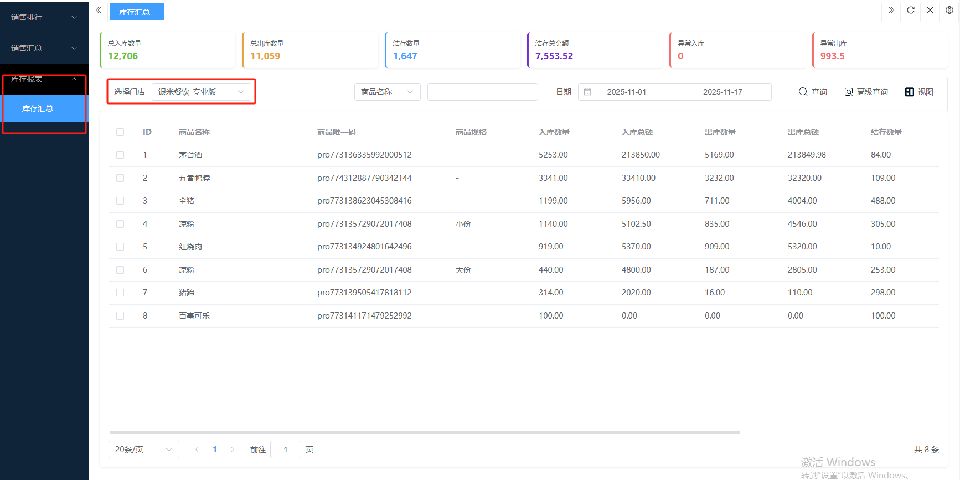Click the magnifier 查询 search icon
960x480 pixels.
click(x=803, y=92)
